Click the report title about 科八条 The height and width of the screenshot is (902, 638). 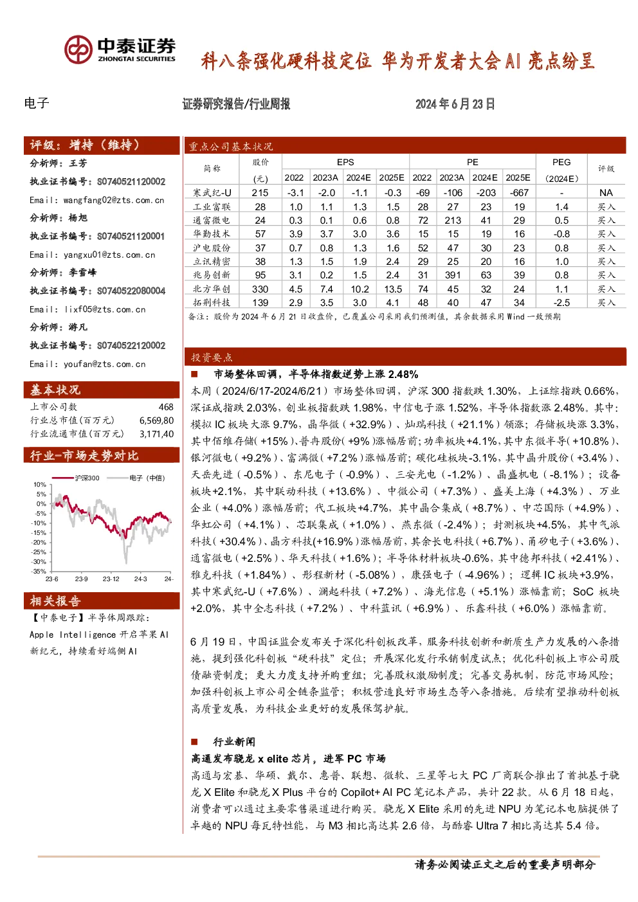[398, 61]
